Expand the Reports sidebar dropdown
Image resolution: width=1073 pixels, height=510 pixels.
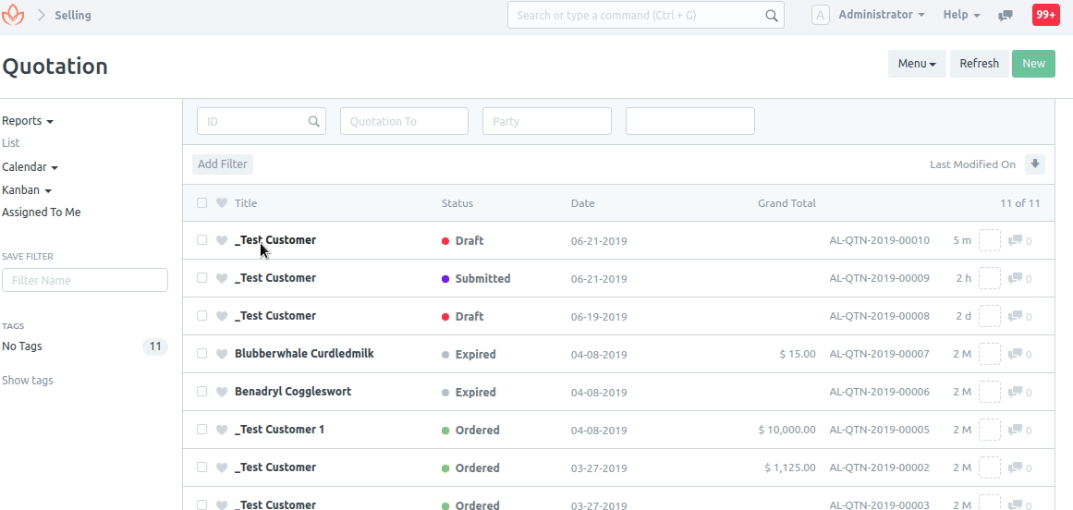click(28, 121)
